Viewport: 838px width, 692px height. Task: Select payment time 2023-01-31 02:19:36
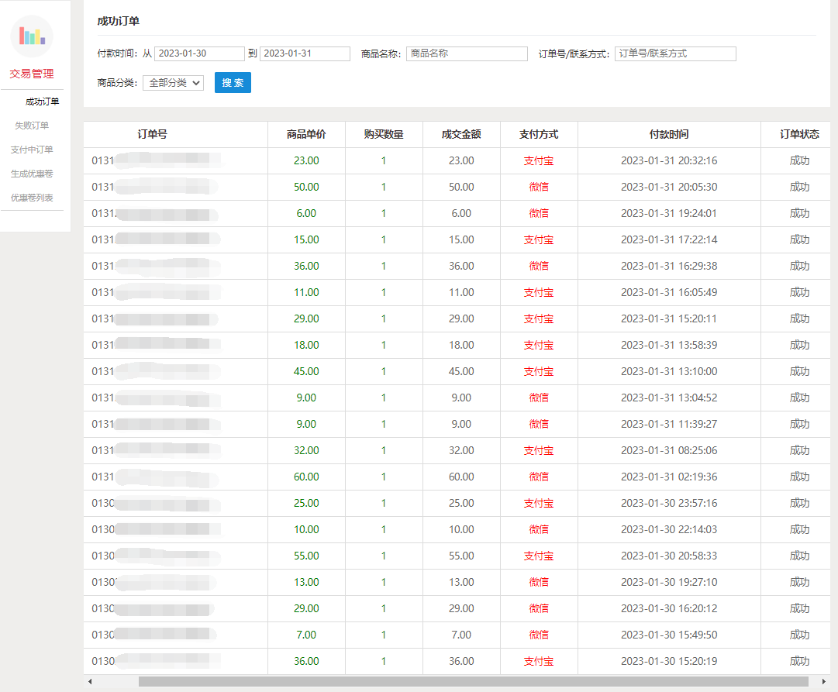[669, 477]
